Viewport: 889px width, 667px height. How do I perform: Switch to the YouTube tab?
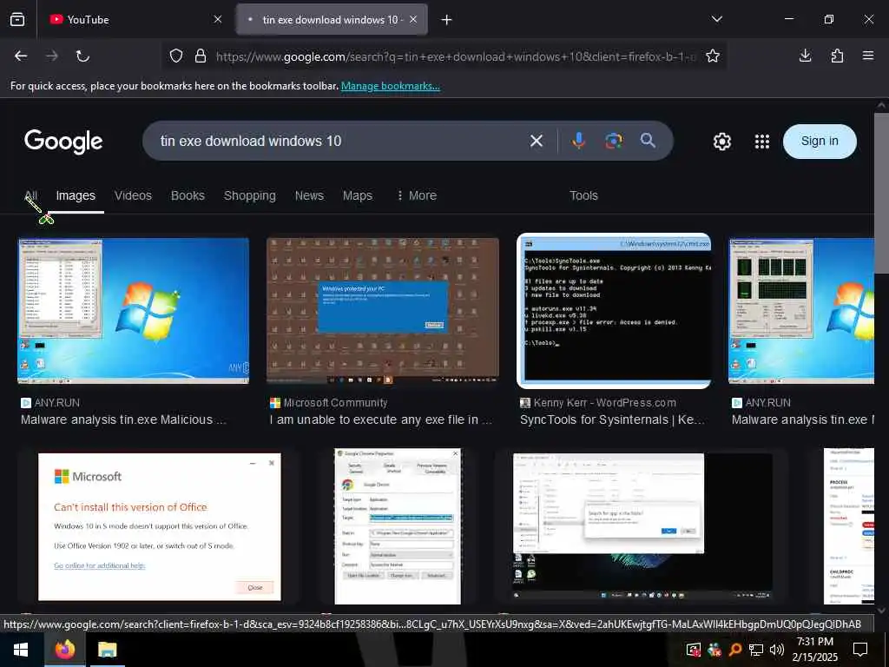tap(135, 19)
